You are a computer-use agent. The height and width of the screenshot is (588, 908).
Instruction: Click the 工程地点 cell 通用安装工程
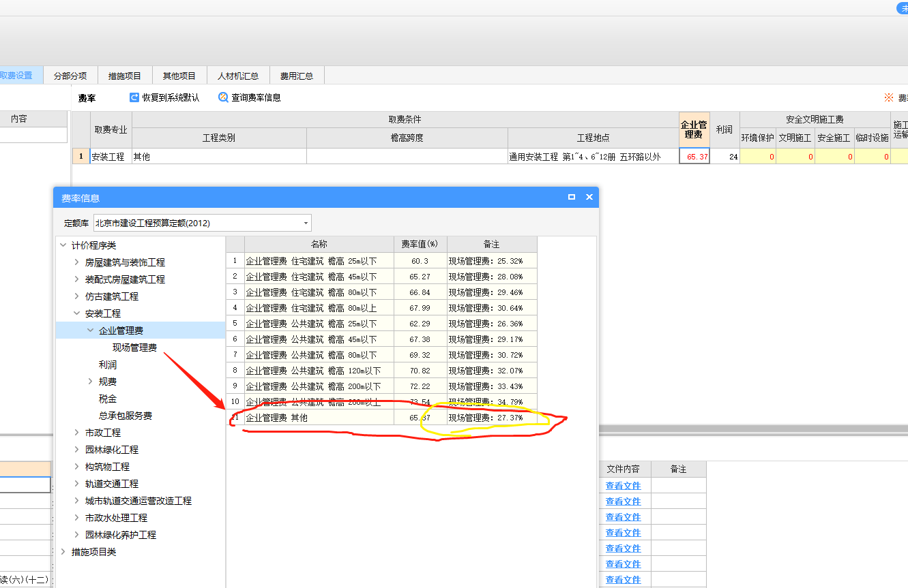click(x=594, y=156)
